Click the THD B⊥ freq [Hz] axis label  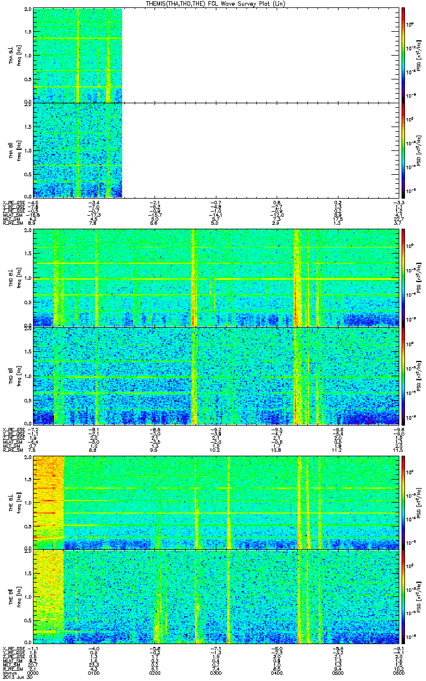click(x=15, y=278)
